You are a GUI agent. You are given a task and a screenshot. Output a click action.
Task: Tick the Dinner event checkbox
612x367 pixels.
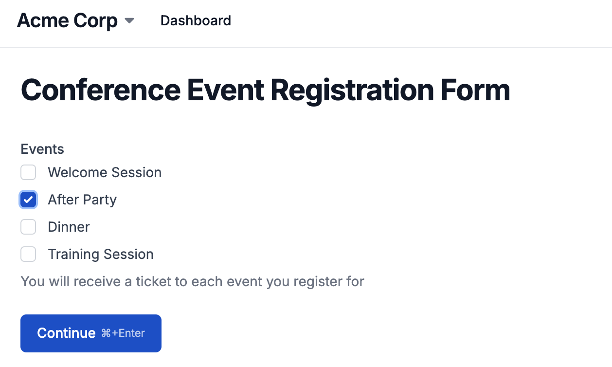click(x=28, y=227)
